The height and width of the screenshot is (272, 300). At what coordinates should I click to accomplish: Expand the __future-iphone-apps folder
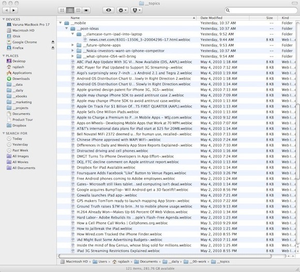click(72, 45)
